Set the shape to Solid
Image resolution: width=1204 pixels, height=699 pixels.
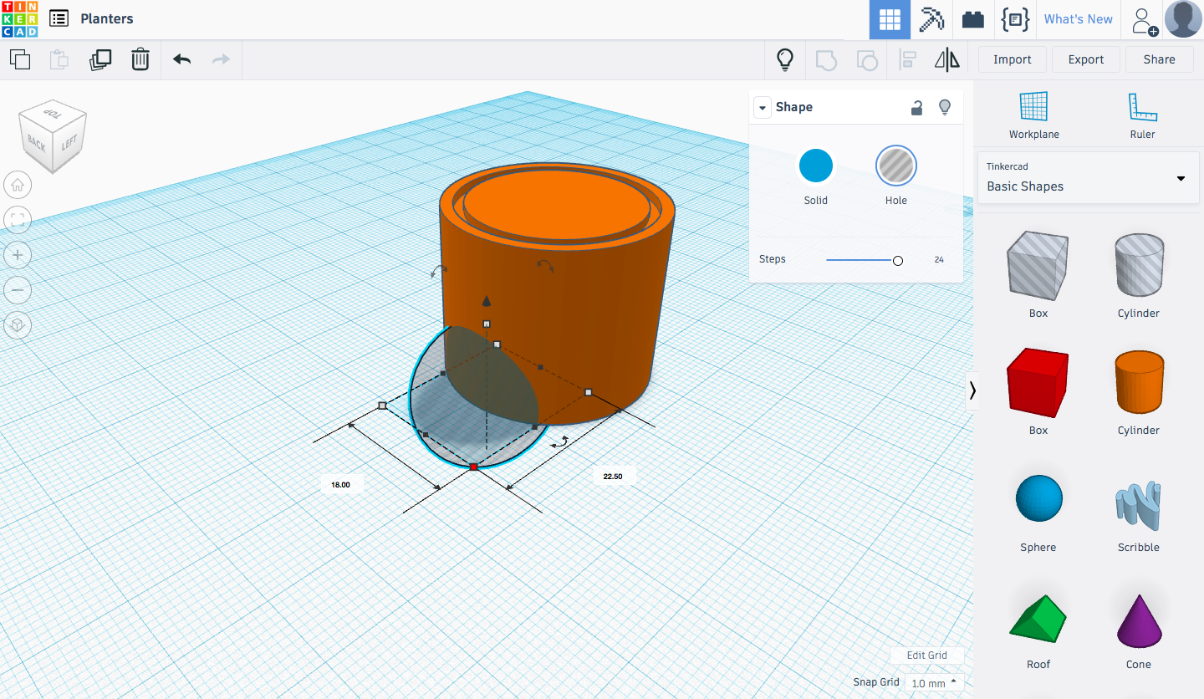pyautogui.click(x=816, y=166)
